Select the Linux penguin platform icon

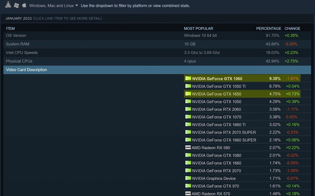pos(7,5)
